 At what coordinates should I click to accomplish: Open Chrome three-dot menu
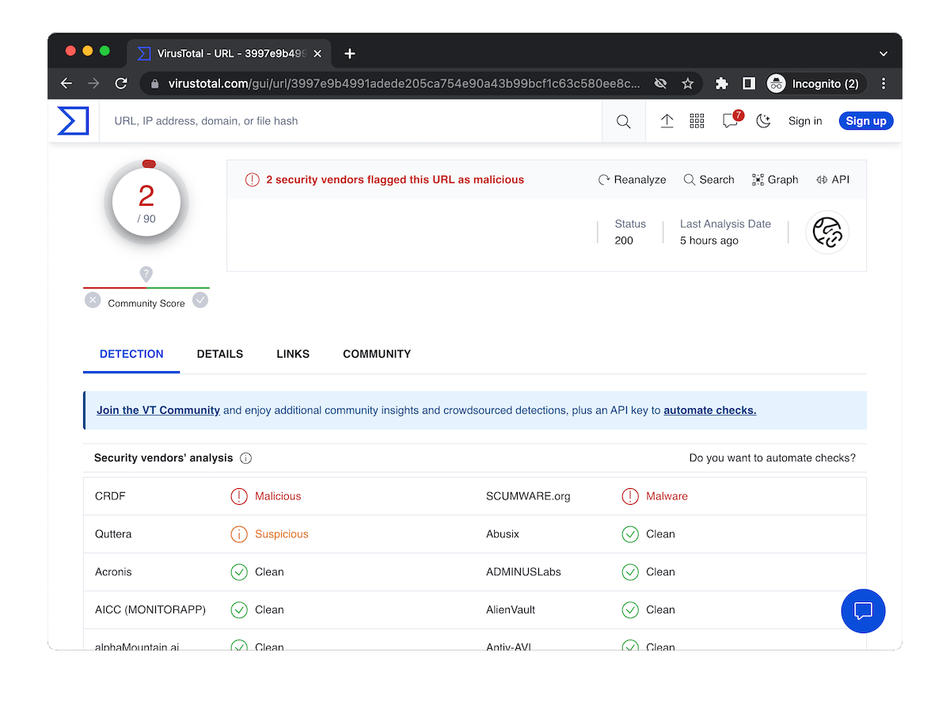(x=883, y=83)
